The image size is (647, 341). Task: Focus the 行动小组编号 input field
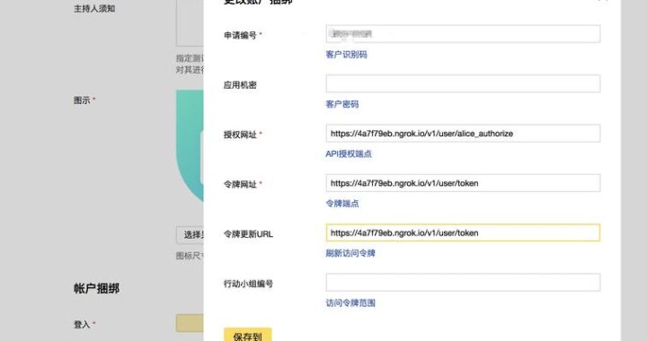pos(463,283)
